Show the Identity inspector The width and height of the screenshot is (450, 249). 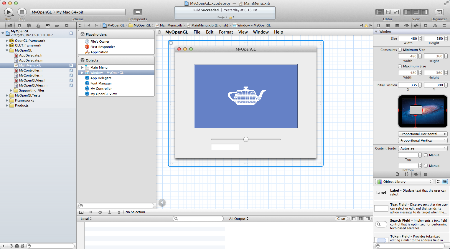(397, 26)
